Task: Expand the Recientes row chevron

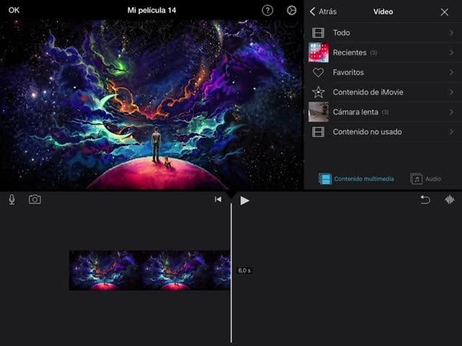Action: 451,53
